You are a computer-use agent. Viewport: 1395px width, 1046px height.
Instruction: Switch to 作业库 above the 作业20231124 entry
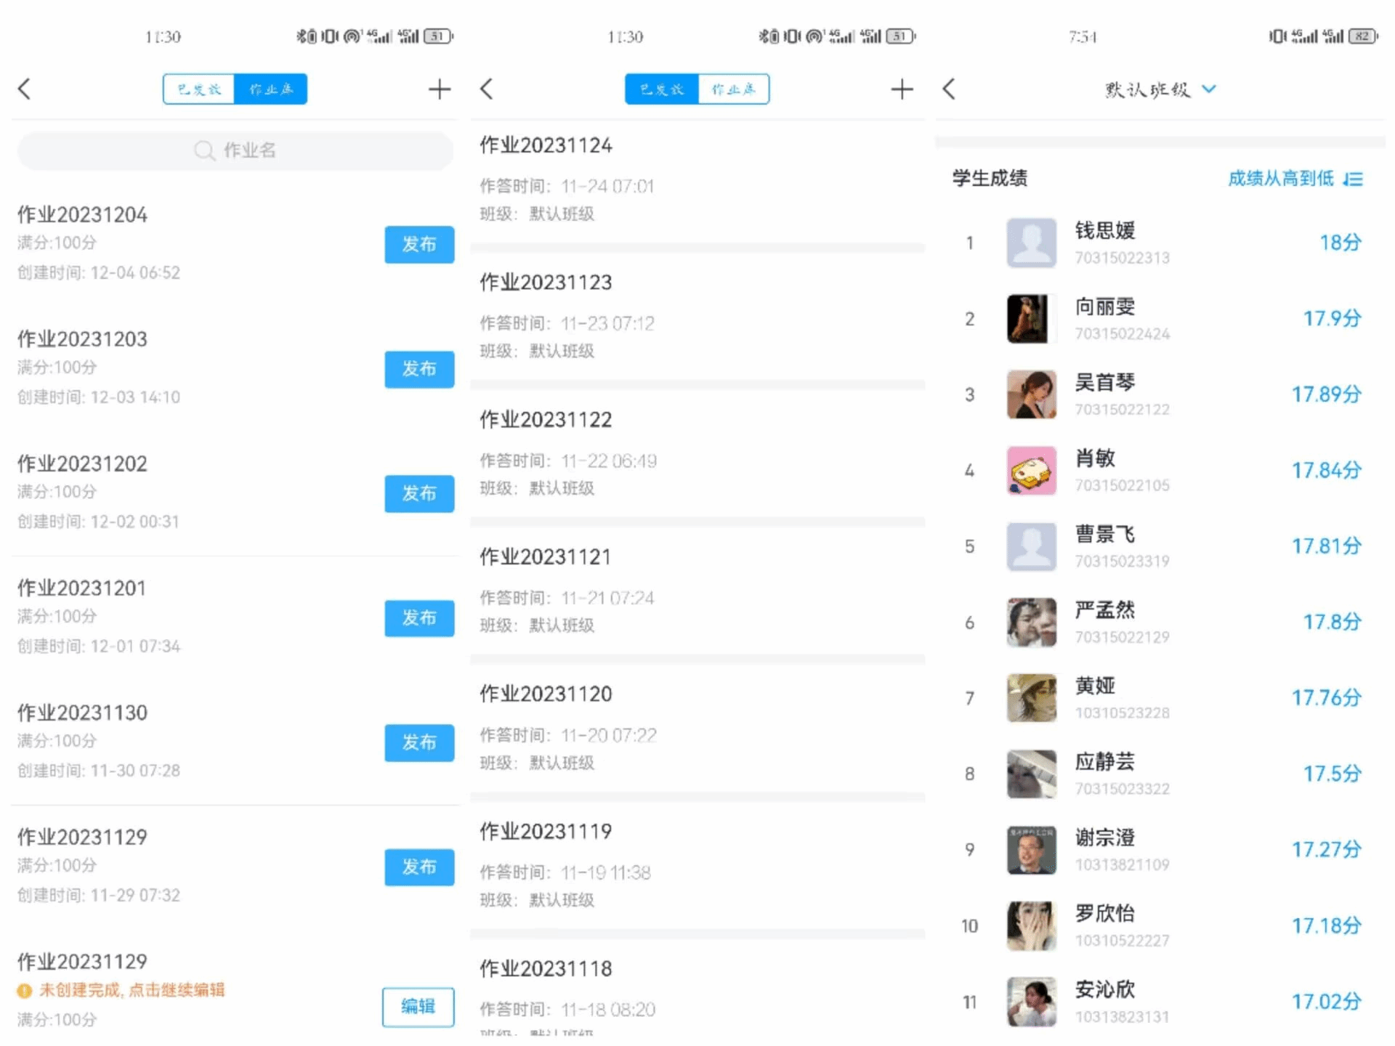[733, 89]
